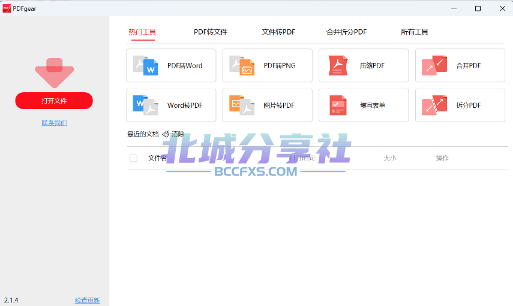The width and height of the screenshot is (513, 306).
Task: Open the PDF转Word card label
Action: pos(185,66)
